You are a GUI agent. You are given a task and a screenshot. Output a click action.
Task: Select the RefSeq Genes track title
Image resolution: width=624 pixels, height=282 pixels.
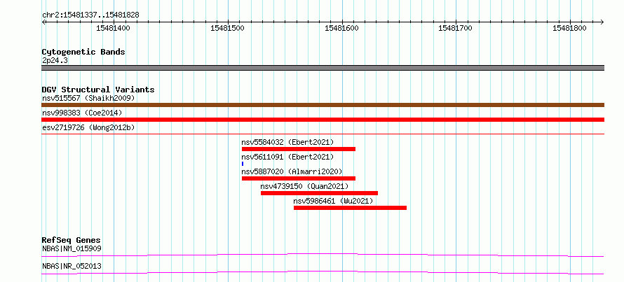(x=71, y=240)
